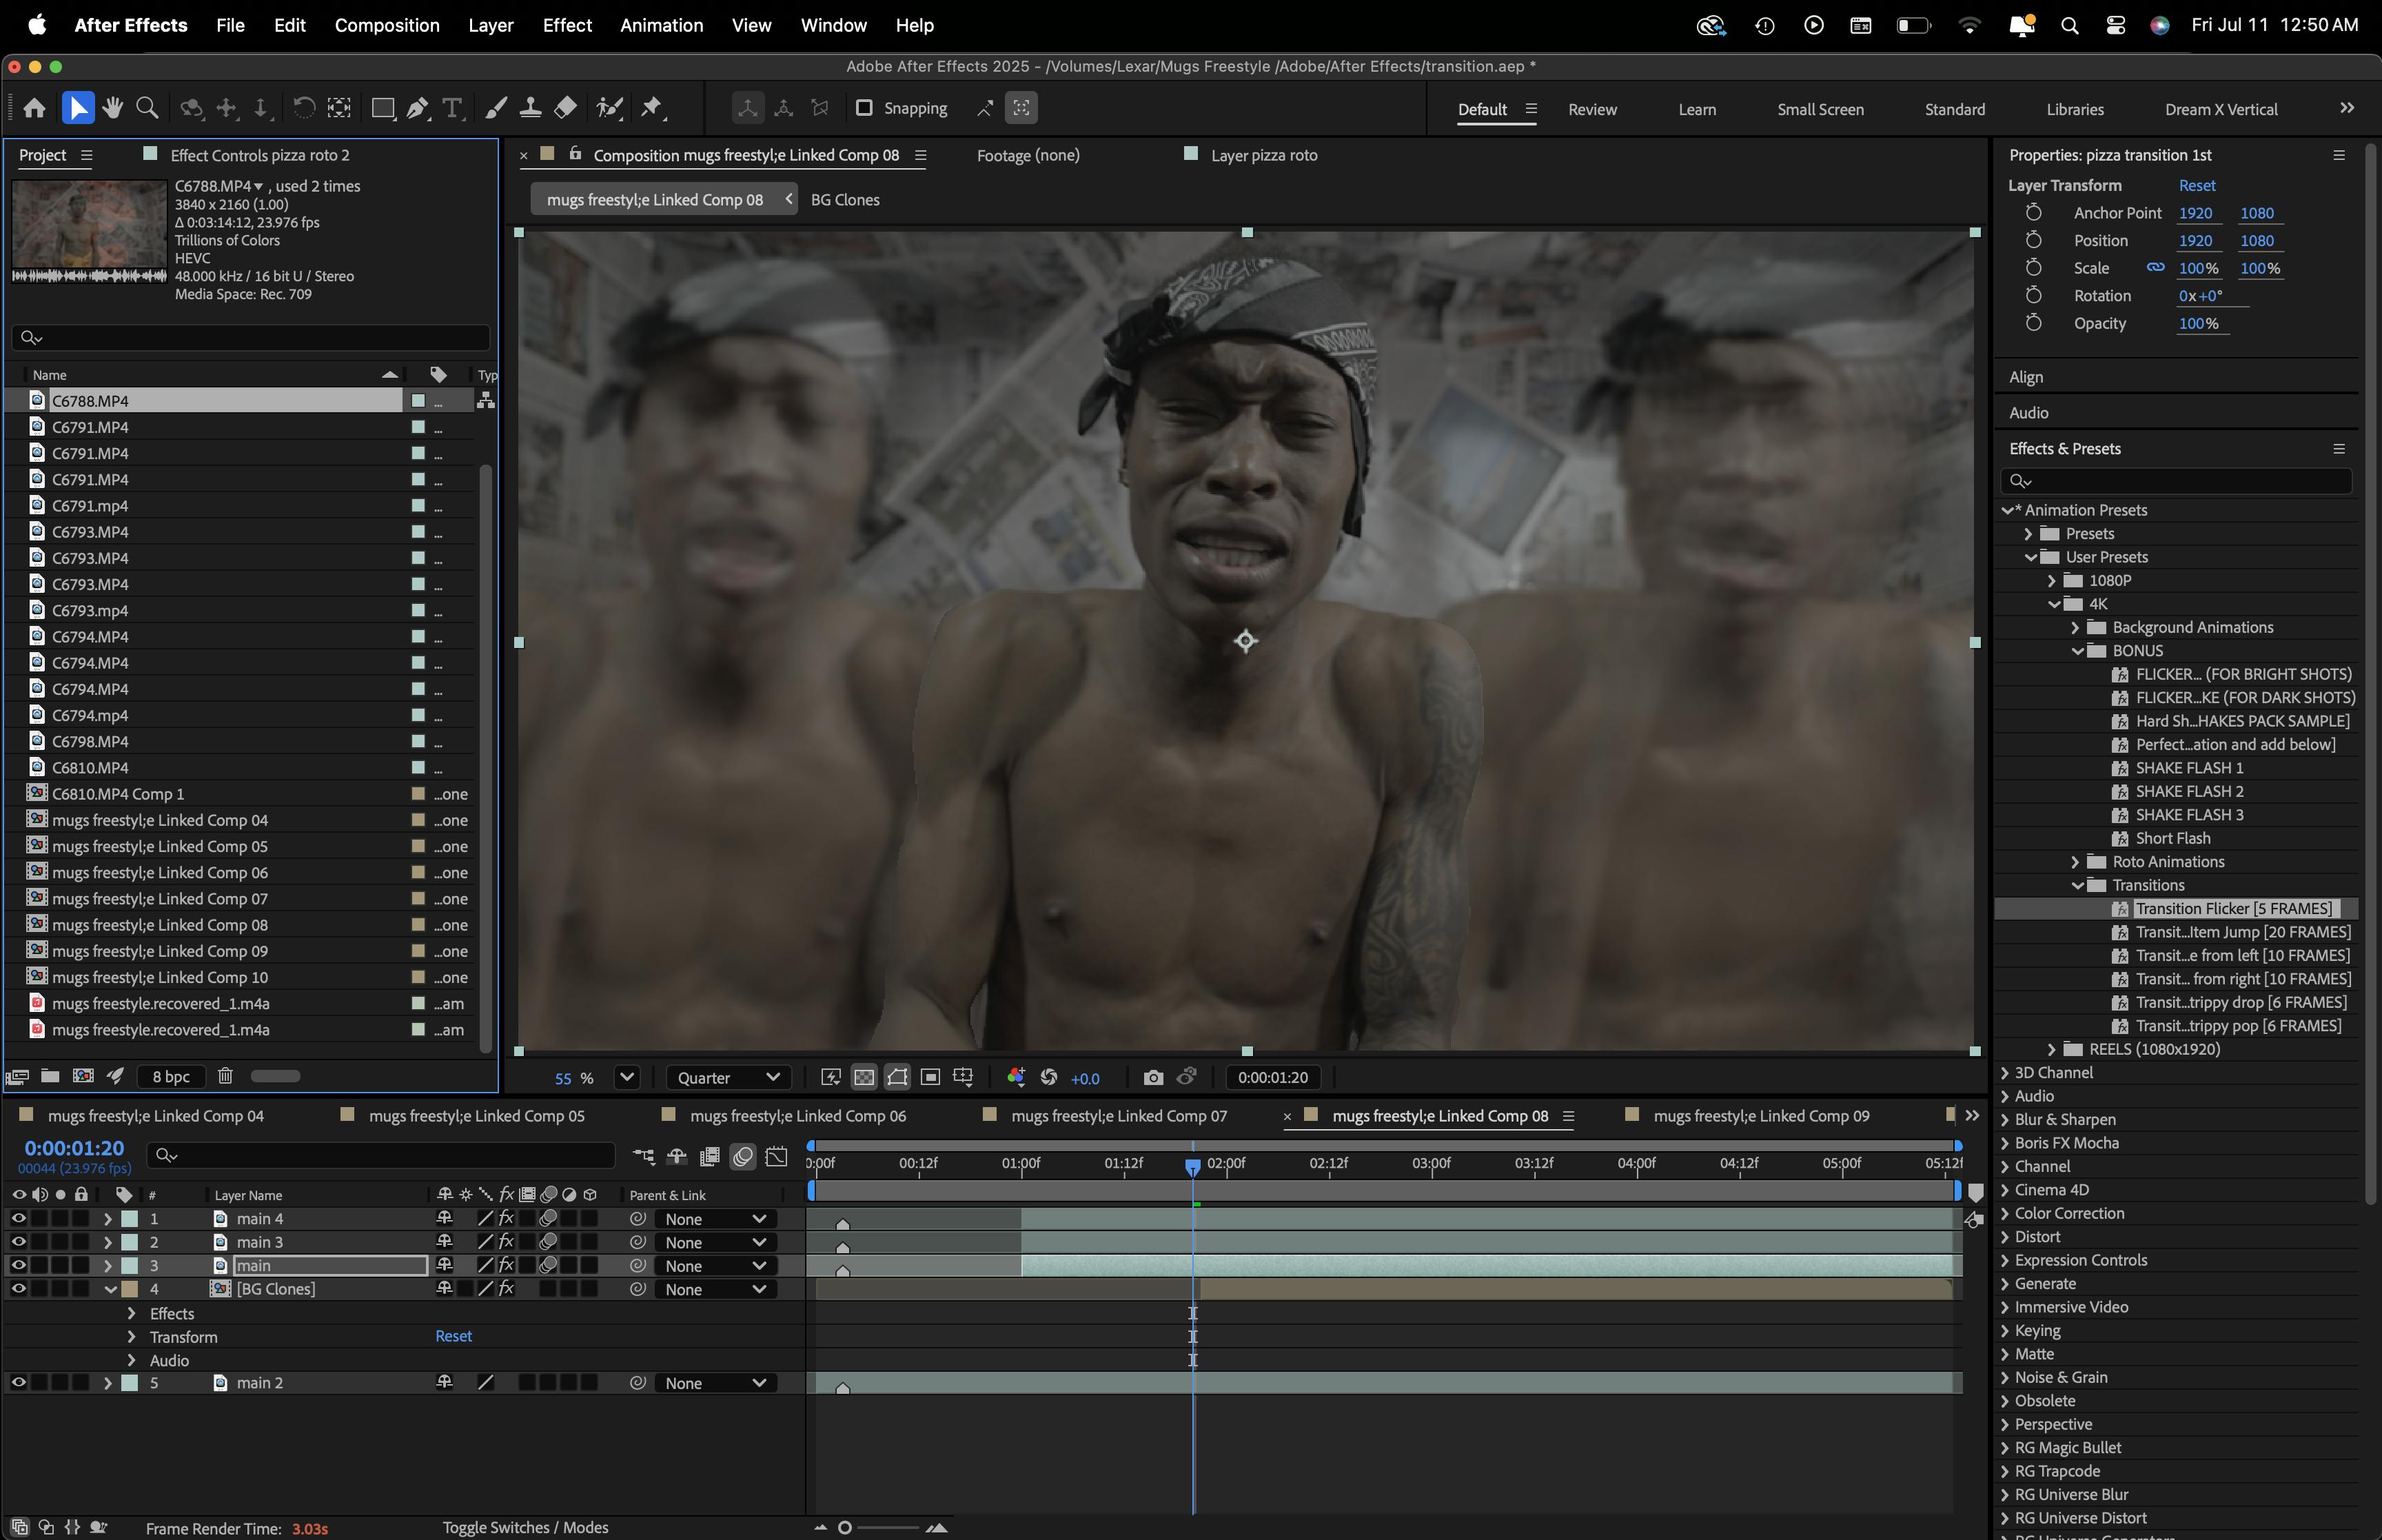Select the Zoom magnifier tool
The width and height of the screenshot is (2382, 1540).
[147, 108]
